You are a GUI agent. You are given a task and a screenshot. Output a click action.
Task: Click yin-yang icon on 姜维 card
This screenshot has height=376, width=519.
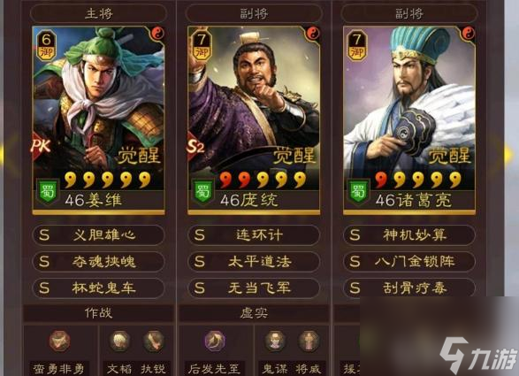click(158, 33)
